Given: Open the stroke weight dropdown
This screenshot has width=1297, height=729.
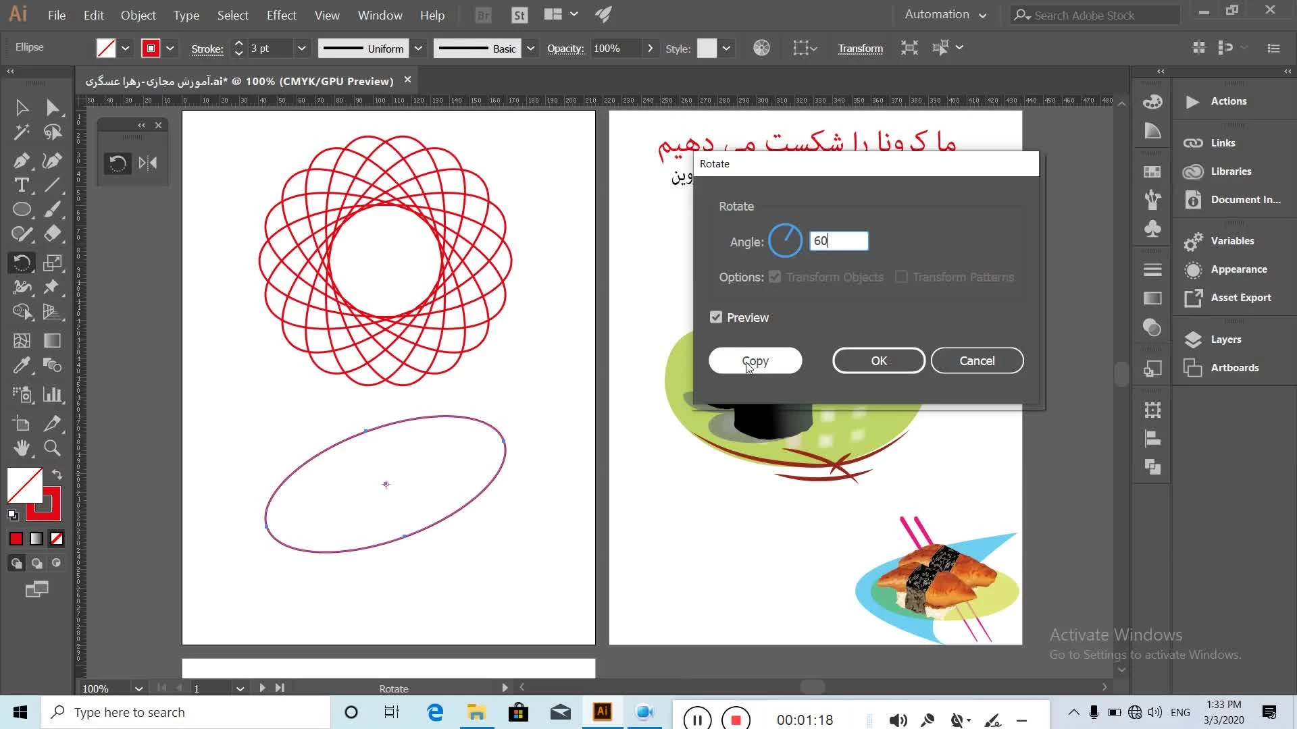Looking at the screenshot, I should pyautogui.click(x=301, y=48).
